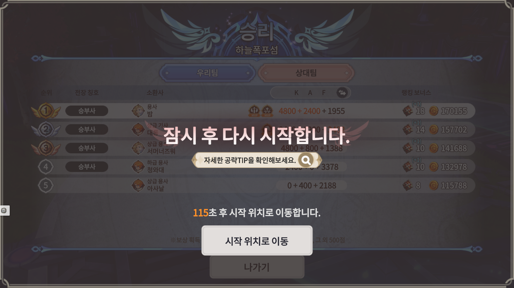Click the avatar of summoner 청와대
514x288 pixels.
(138, 167)
